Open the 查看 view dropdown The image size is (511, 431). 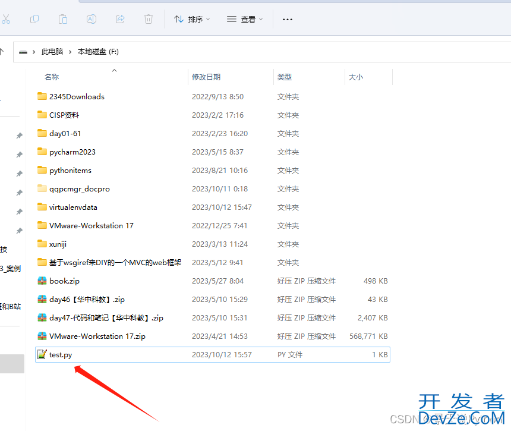click(x=245, y=19)
